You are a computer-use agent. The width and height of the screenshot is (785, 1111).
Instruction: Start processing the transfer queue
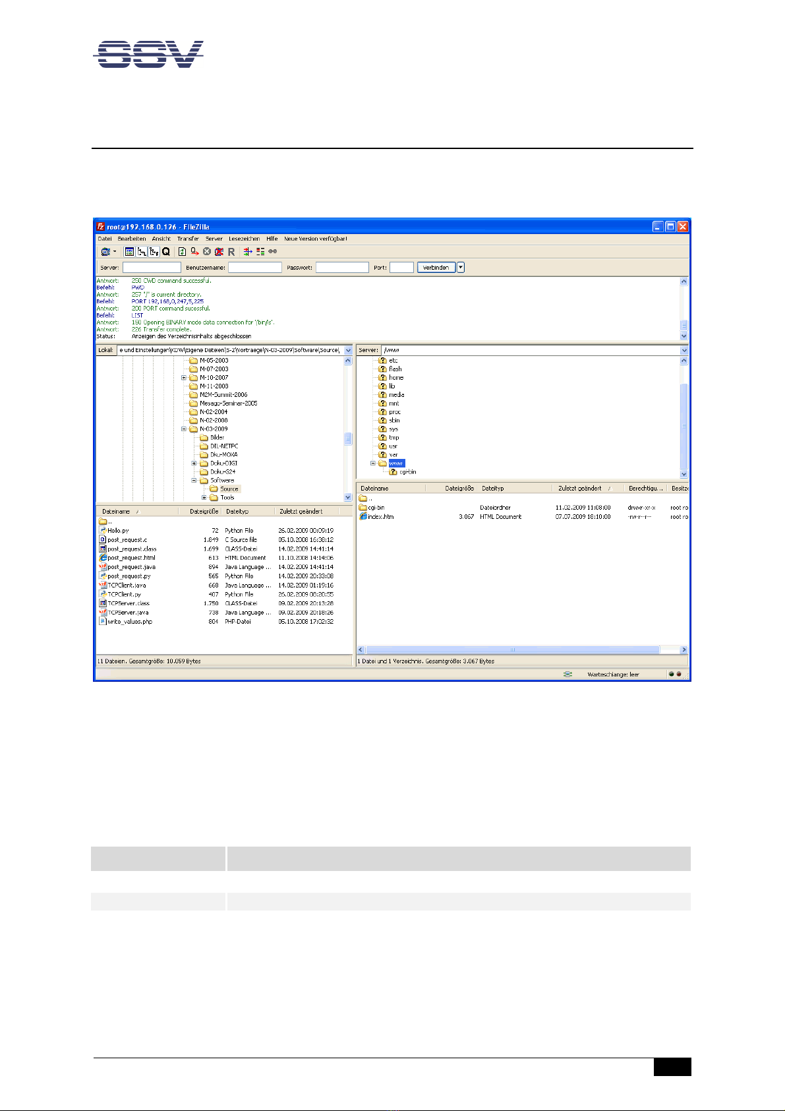(194, 251)
